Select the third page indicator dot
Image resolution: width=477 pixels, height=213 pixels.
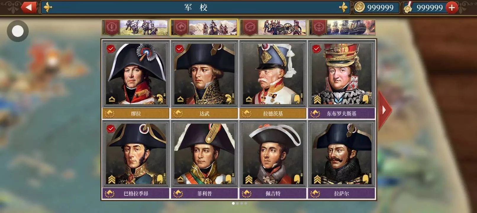tap(241, 204)
